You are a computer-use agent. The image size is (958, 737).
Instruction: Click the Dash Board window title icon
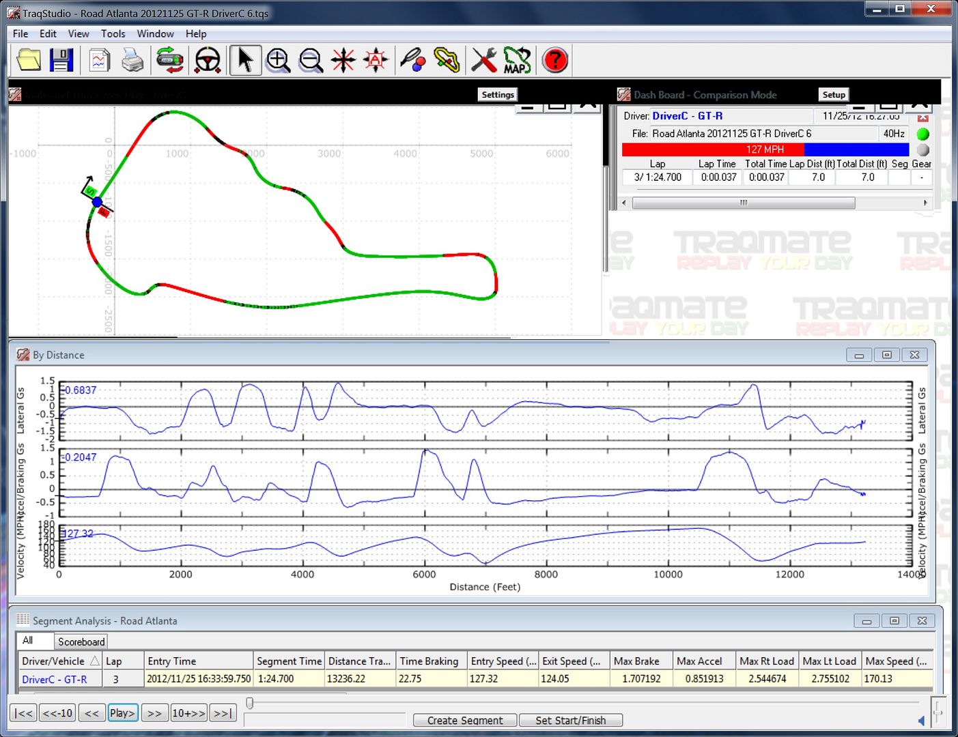pos(623,94)
